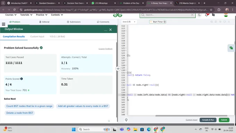Viewport: 236px width, 133px height.
Task: Switch to the Submissions tab
Action: click(x=74, y=22)
